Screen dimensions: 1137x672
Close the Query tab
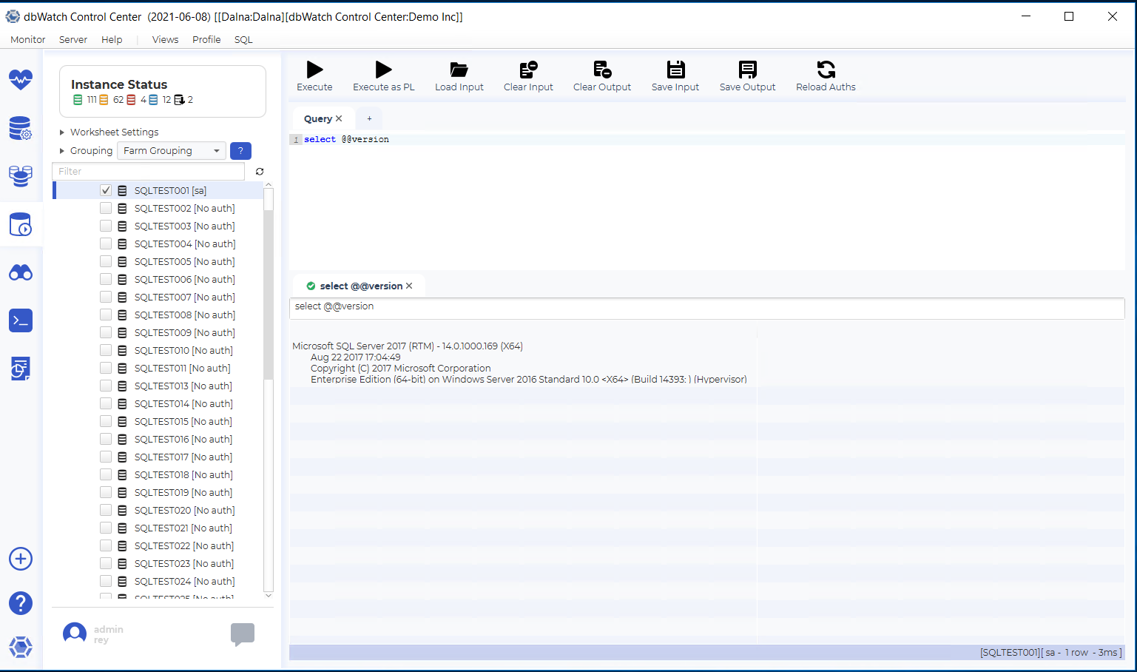(339, 118)
